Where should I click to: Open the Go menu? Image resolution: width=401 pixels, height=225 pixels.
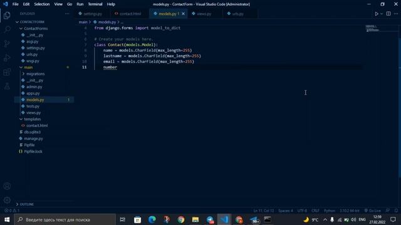pyautogui.click(x=70, y=4)
